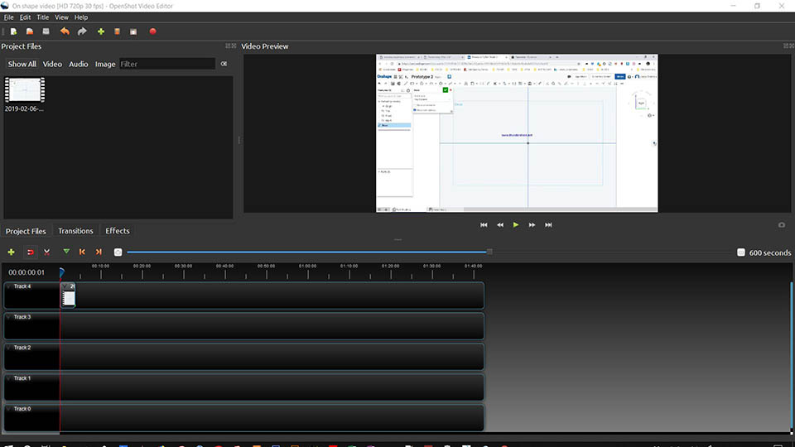This screenshot has width=795, height=447.
Task: Click the video preview image
Action: pyautogui.click(x=517, y=133)
